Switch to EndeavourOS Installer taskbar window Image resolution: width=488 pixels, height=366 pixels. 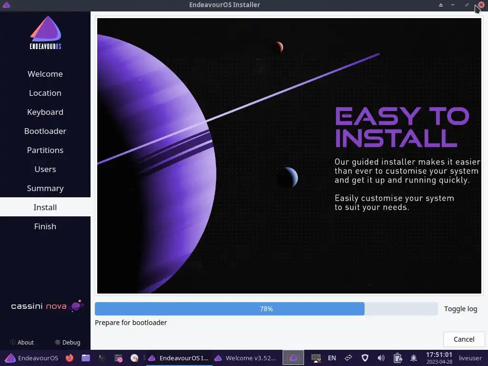tap(178, 358)
